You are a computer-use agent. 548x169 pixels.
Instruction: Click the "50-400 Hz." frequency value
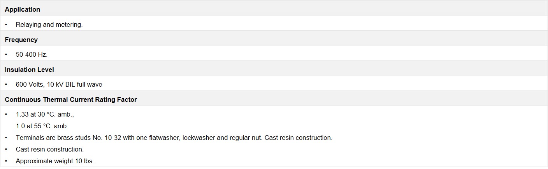click(x=32, y=54)
